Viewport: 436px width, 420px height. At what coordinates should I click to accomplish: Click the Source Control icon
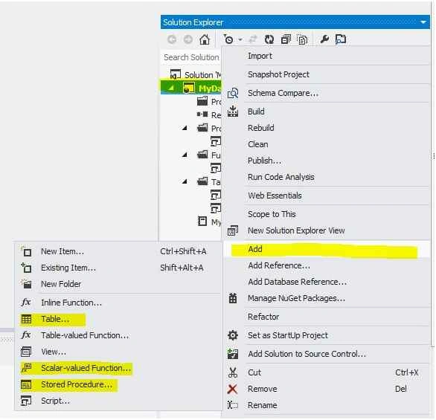233,354
